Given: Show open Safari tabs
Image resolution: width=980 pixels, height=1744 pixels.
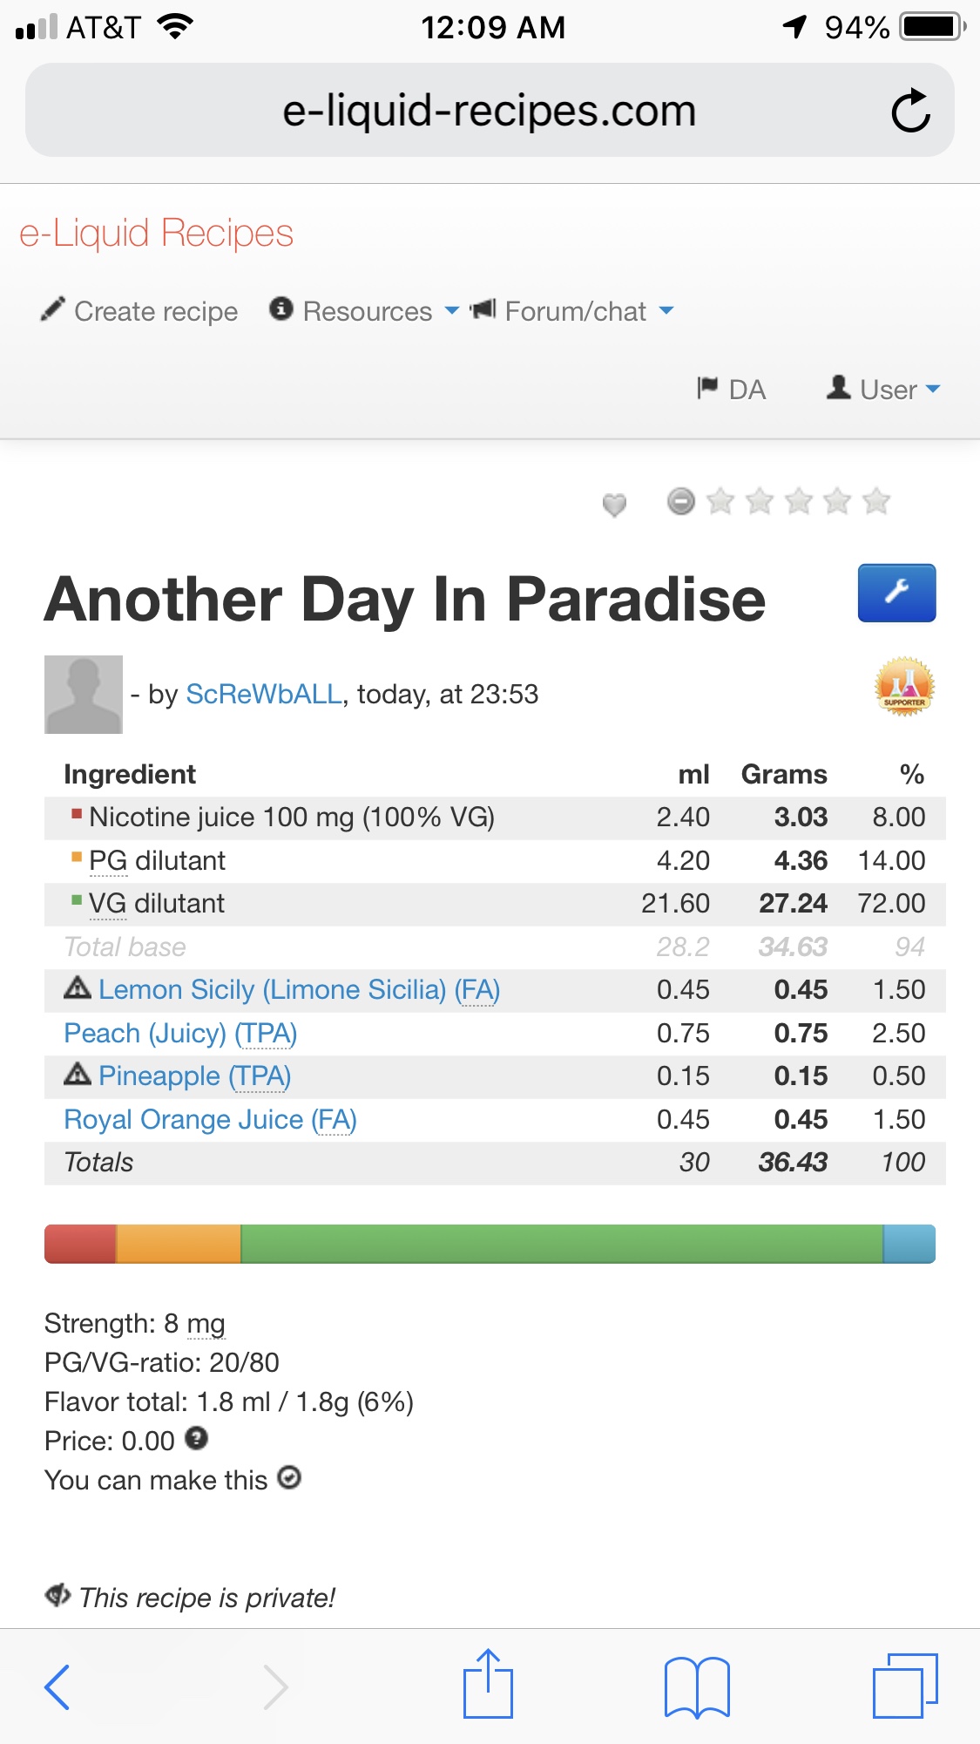Looking at the screenshot, I should tap(904, 1686).
